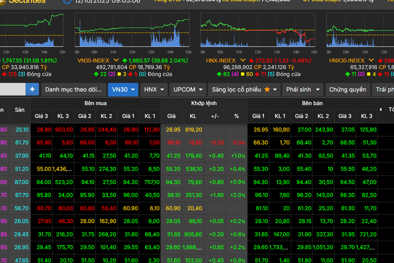Click the HNX-INDEX chart thumbnail

[258, 30]
